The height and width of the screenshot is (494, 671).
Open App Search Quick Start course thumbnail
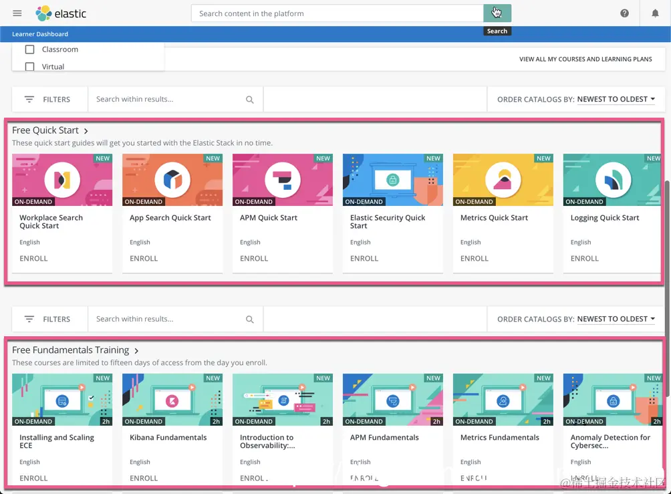coord(172,180)
